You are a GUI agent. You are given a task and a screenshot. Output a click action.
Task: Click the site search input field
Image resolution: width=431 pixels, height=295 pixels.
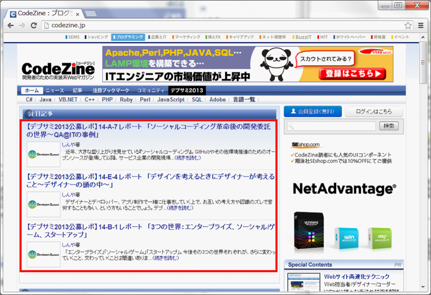pyautogui.click(x=331, y=126)
